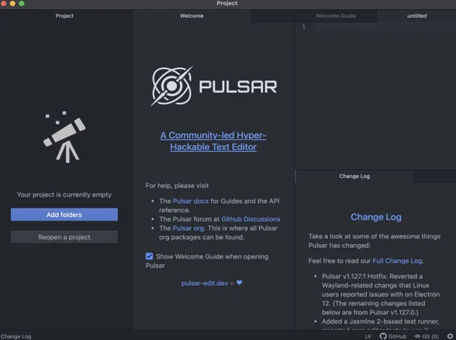The height and width of the screenshot is (340, 456).
Task: Click the telescope icon in Project panel
Action: [x=64, y=137]
